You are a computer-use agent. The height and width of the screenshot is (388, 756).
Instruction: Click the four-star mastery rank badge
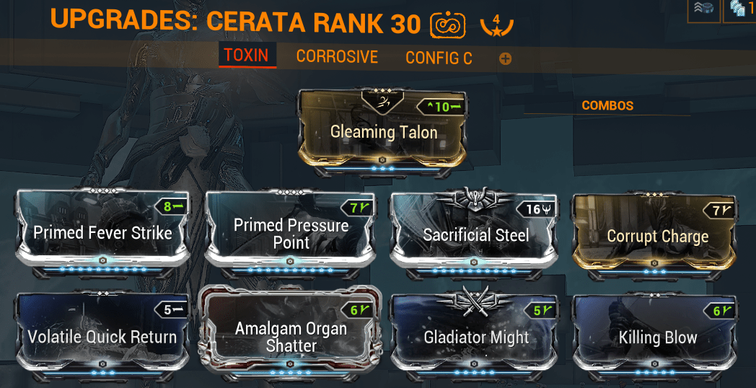pyautogui.click(x=497, y=25)
